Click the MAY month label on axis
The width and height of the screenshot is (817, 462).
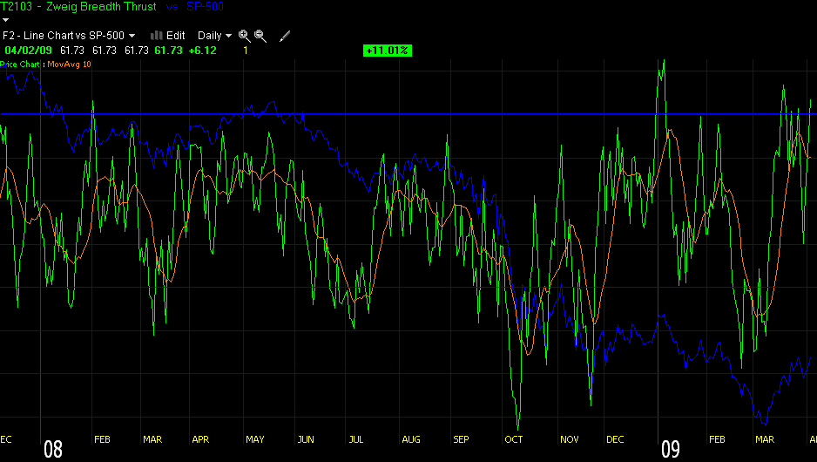[x=255, y=439]
